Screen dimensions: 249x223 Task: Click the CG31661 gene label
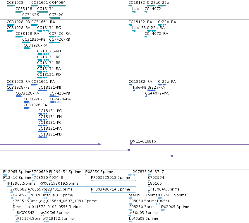(40, 3)
